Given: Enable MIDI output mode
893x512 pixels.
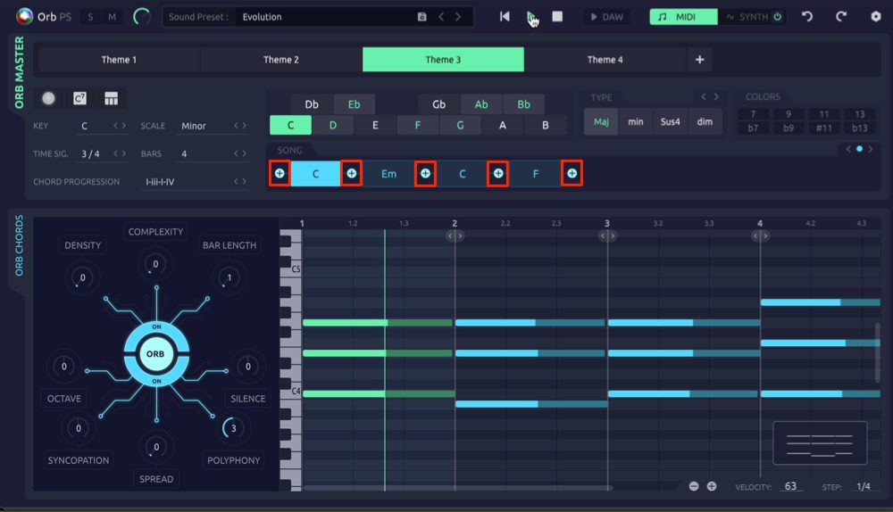Looking at the screenshot, I should [683, 16].
